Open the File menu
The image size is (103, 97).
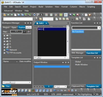(x=5, y=7)
